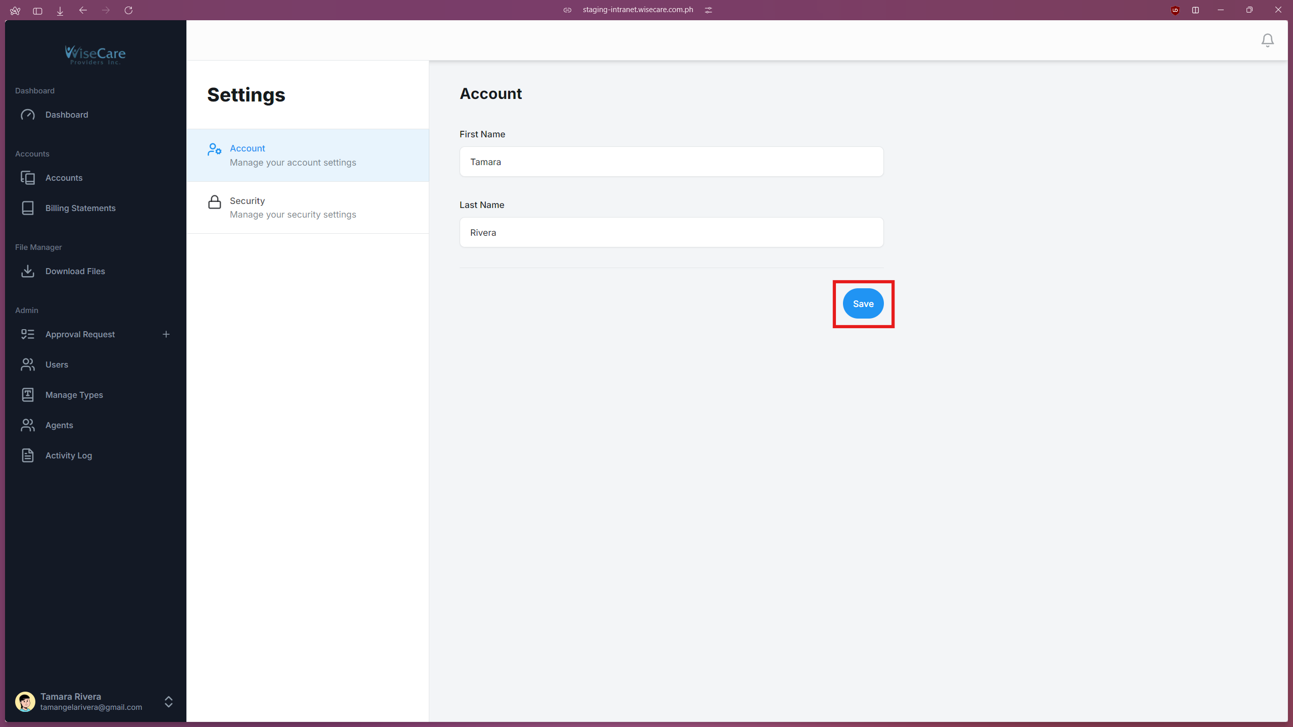Open the browser customize controls icon

(x=708, y=10)
